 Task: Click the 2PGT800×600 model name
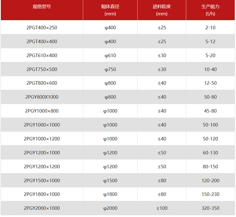42,83
